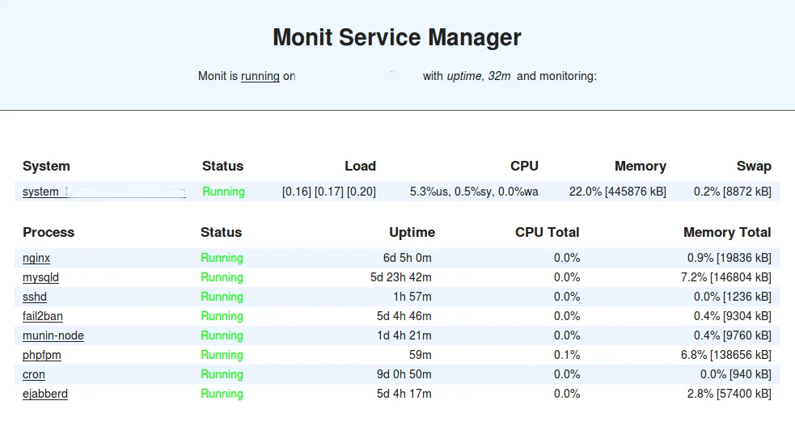The image size is (795, 443).
Task: Click the Swap column header
Action: 753,166
